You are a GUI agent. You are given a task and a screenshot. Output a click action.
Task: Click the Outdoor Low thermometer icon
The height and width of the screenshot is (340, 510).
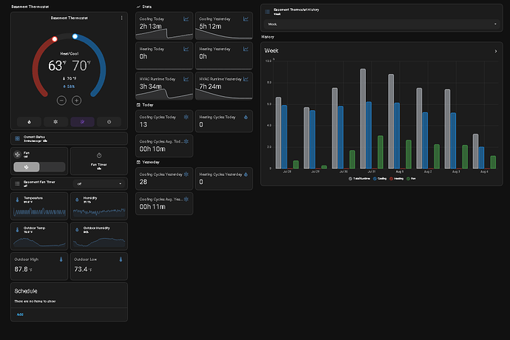pos(120,259)
